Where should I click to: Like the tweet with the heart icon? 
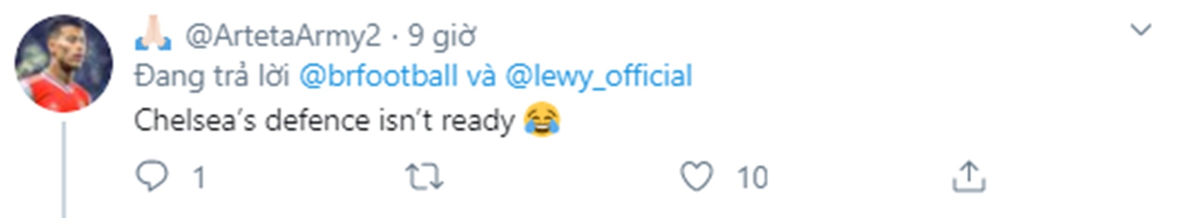(x=696, y=177)
